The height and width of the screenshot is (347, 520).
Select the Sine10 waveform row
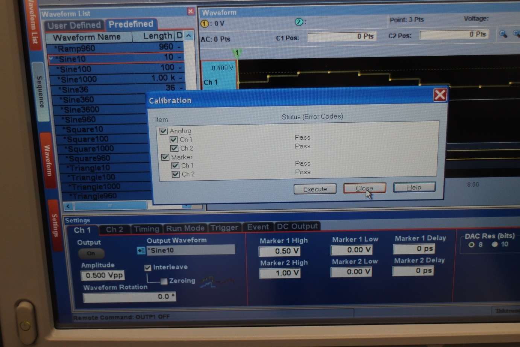pos(116,59)
